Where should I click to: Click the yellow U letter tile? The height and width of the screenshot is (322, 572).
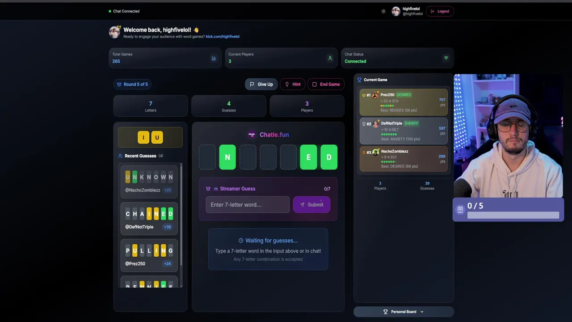coord(157,137)
